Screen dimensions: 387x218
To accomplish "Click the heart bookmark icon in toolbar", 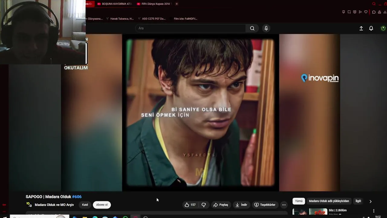I will pos(366,12).
